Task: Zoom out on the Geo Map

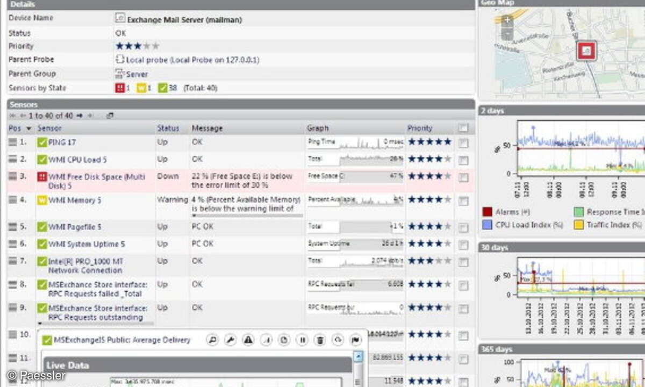Action: click(507, 34)
